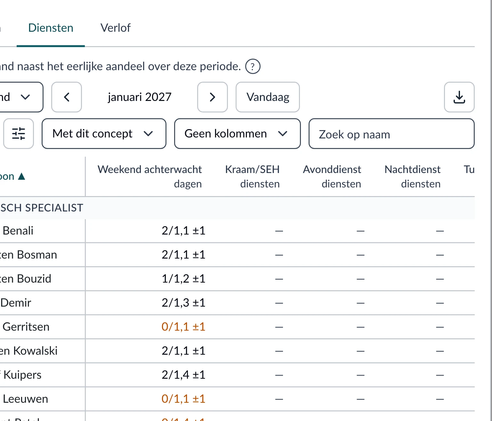The image size is (492, 421).
Task: Switch to the Diensten tab
Action: [51, 28]
